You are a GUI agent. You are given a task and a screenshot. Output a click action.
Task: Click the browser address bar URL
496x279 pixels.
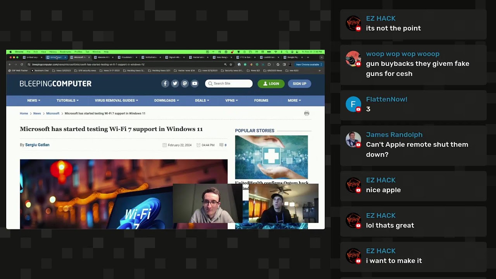pos(88,64)
